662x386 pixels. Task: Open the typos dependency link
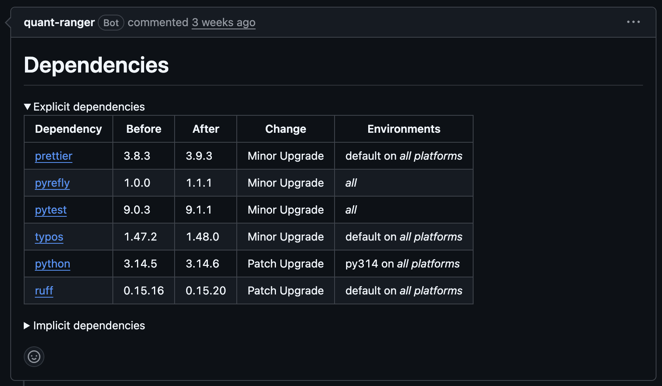[x=49, y=237]
